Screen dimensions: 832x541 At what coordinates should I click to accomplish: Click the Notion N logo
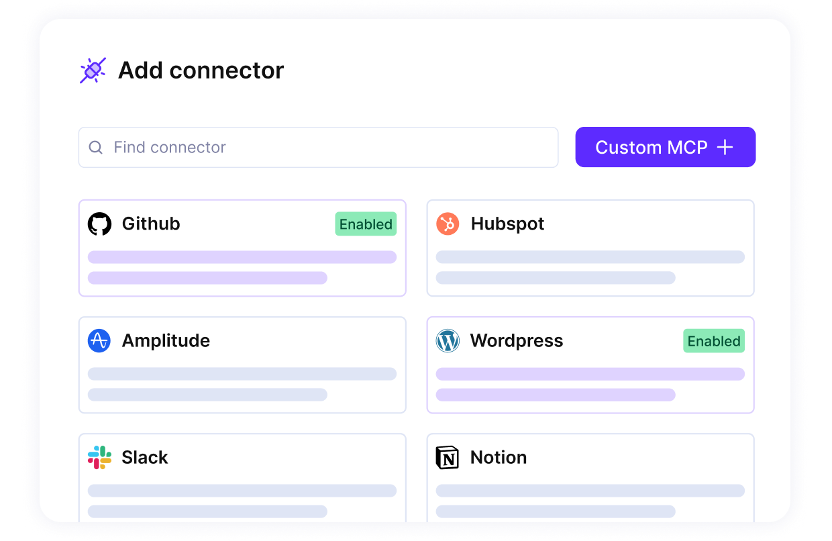[448, 457]
